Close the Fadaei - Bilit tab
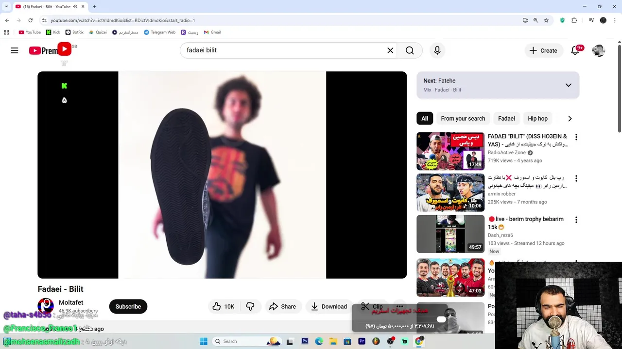The image size is (622, 349). tap(83, 7)
